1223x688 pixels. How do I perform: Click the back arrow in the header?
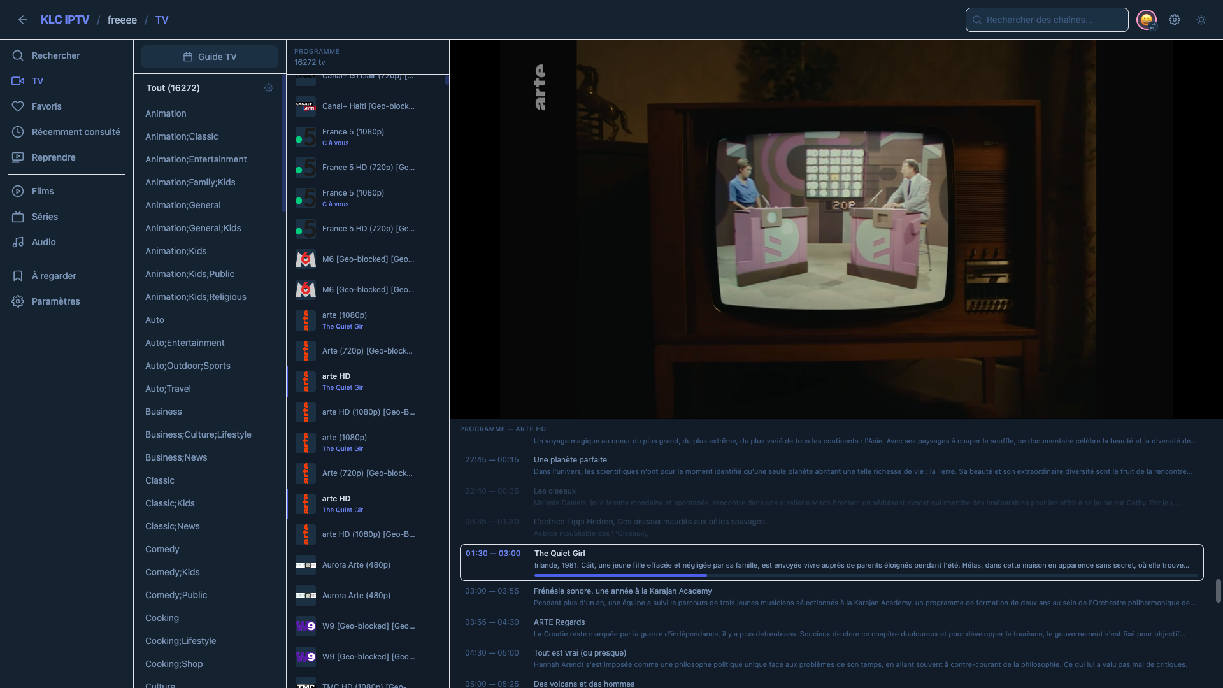[23, 20]
